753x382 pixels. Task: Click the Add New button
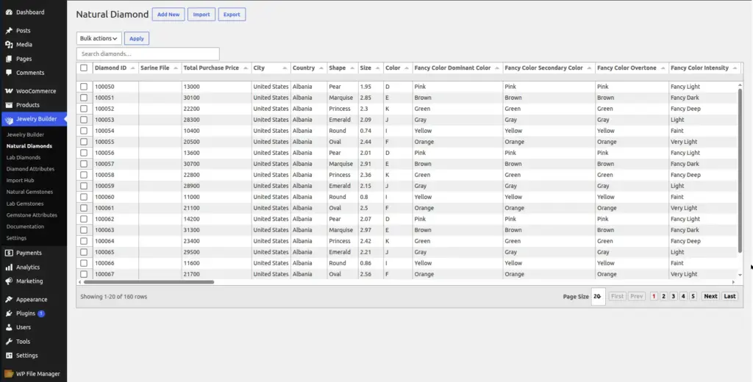coord(168,15)
